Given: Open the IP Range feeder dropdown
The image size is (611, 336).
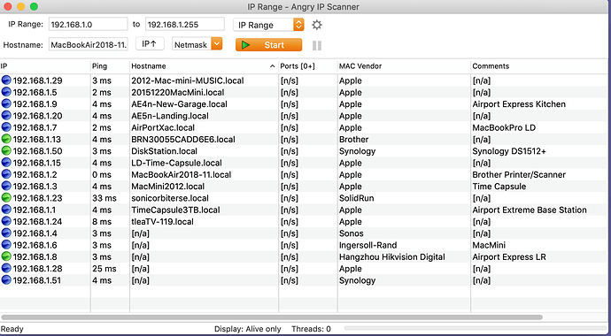Looking at the screenshot, I should [x=268, y=25].
